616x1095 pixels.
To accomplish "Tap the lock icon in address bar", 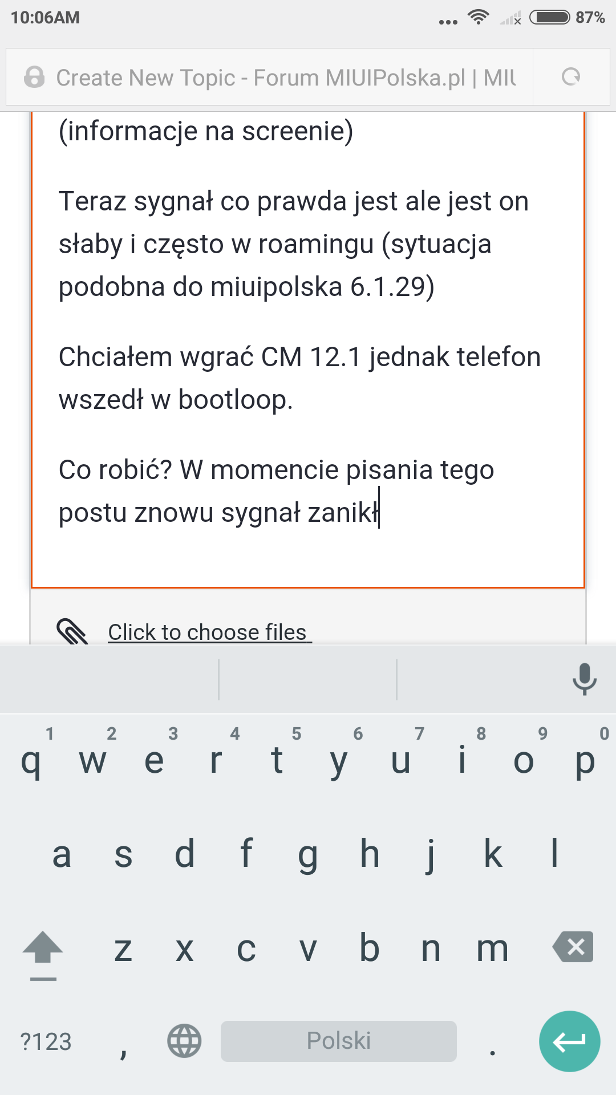I will pyautogui.click(x=34, y=77).
